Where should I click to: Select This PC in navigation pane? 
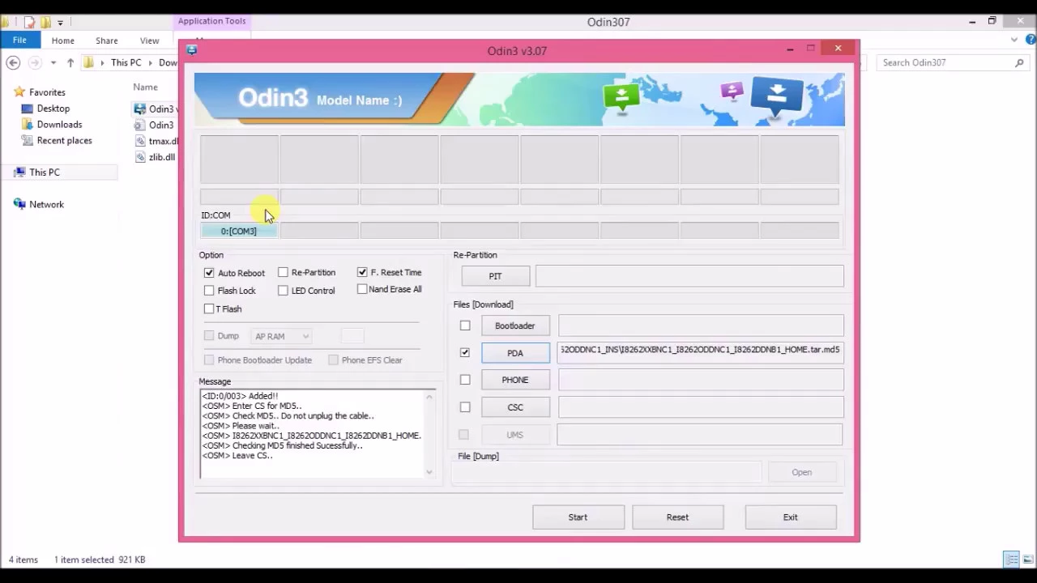coord(45,172)
